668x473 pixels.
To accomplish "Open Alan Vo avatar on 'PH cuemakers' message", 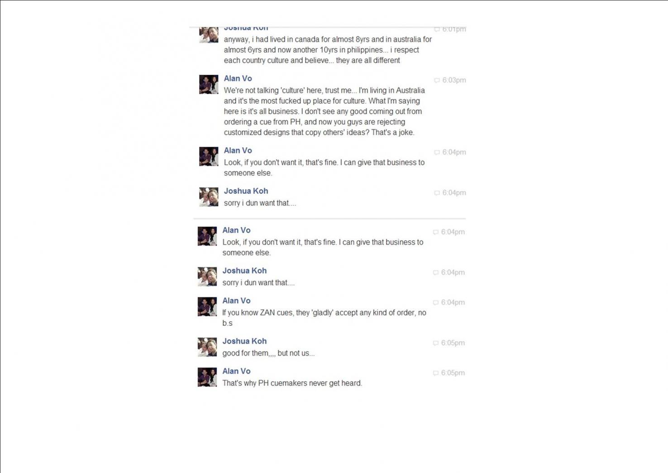I will (x=207, y=377).
